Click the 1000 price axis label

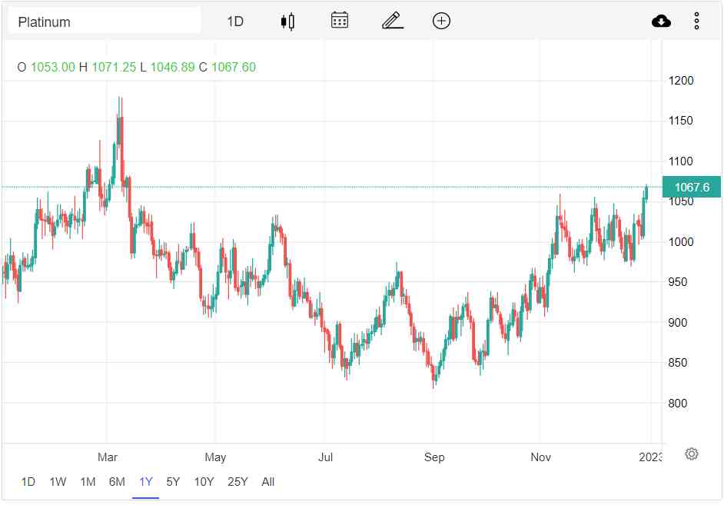coord(681,242)
